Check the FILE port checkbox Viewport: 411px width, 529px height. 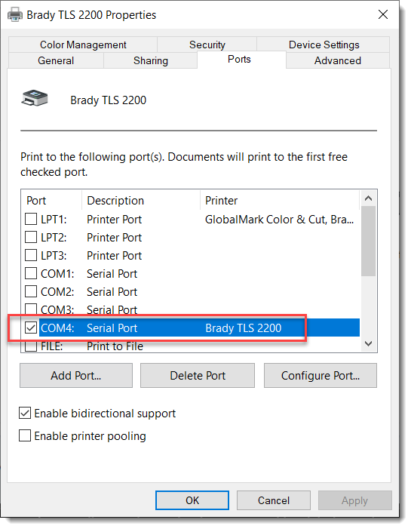[31, 346]
